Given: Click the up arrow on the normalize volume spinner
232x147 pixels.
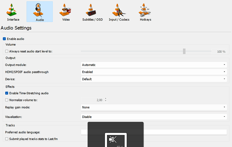Looking at the screenshot, I should click(x=106, y=99).
